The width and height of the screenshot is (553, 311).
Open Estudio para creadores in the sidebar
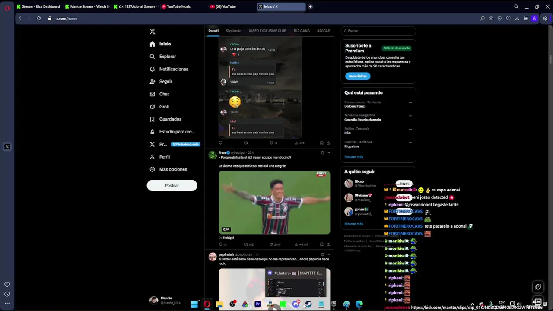tap(172, 132)
